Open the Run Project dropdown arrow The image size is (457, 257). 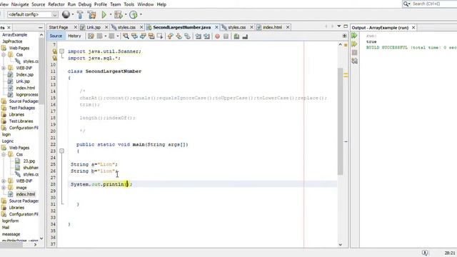(x=111, y=14)
